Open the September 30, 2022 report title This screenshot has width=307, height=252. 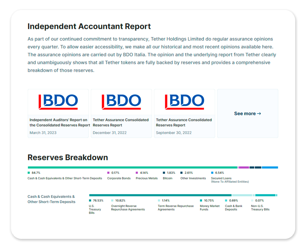184,123
